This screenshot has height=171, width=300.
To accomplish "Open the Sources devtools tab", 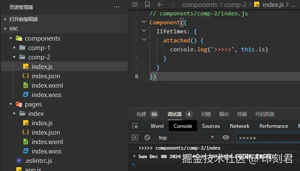I will click(x=211, y=126).
